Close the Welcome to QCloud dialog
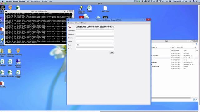This screenshot has height=112, width=200. [x=148, y=20]
